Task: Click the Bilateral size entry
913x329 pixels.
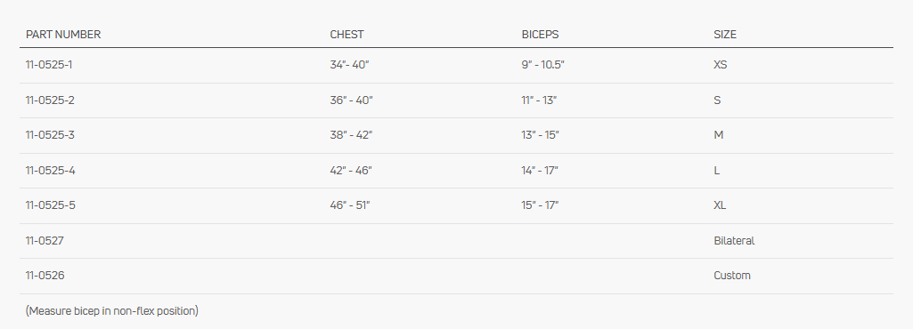Action: tap(734, 240)
